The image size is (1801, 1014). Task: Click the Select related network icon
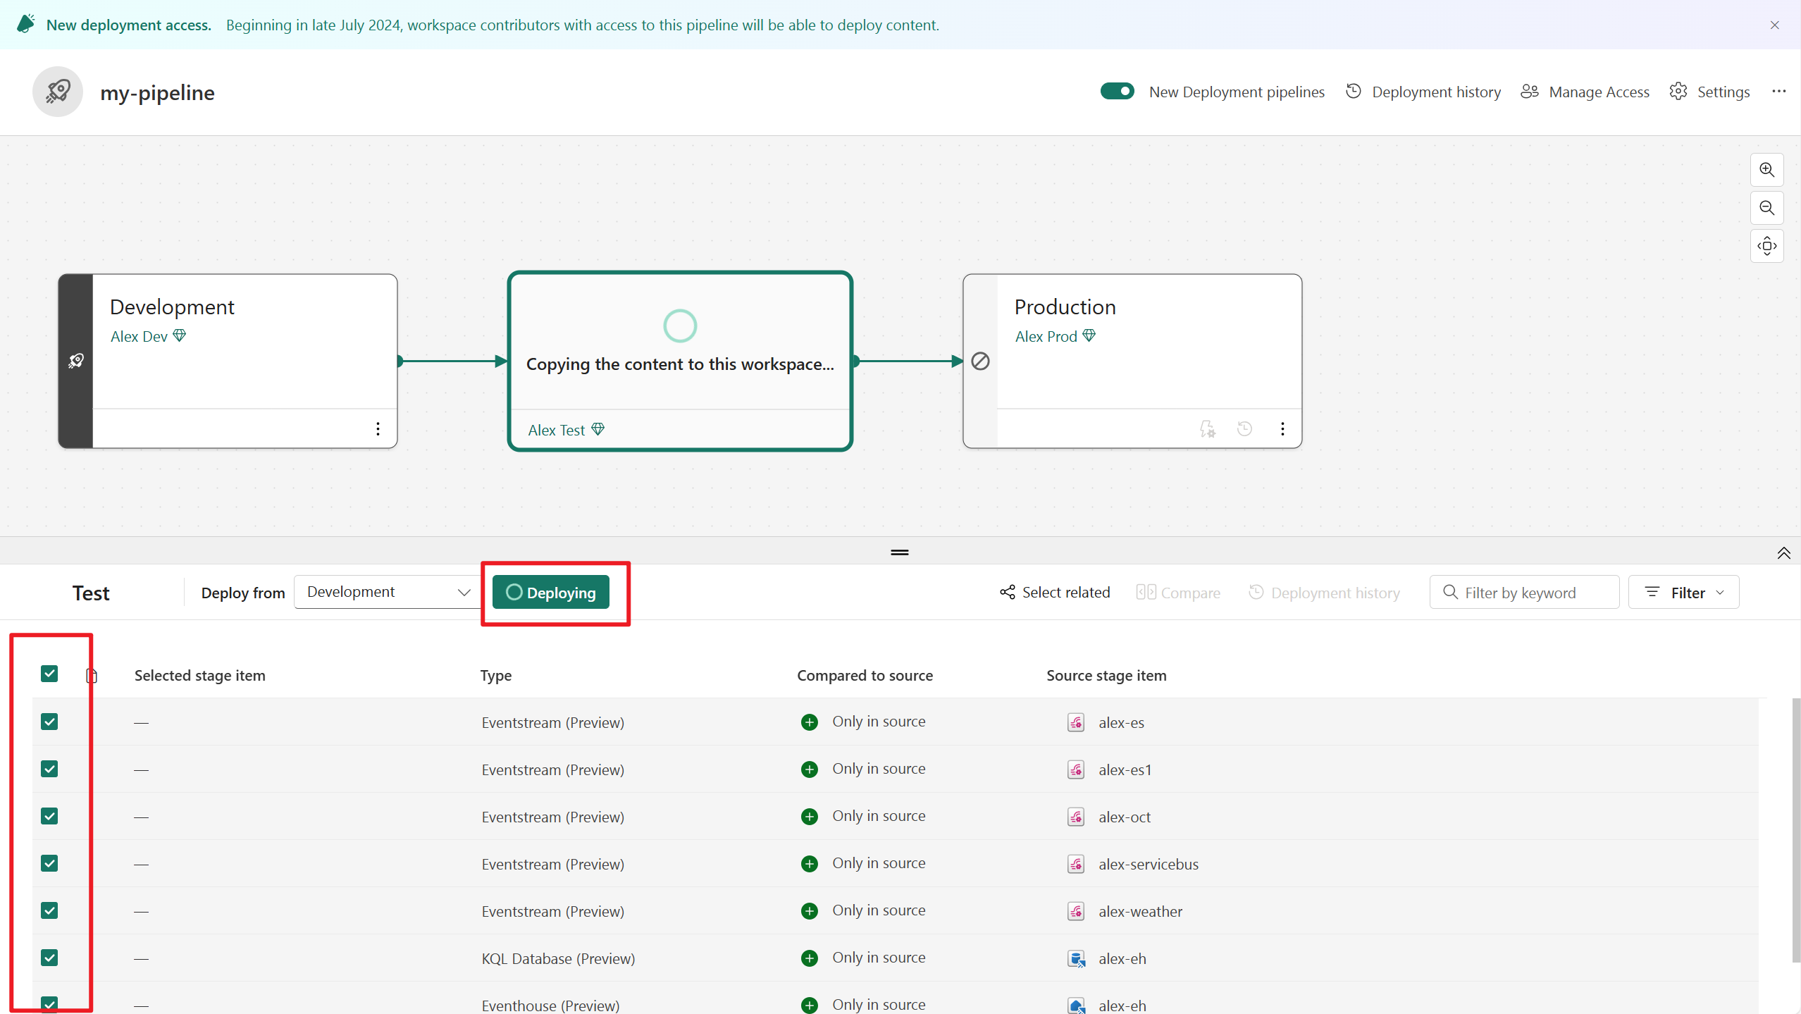tap(1009, 593)
